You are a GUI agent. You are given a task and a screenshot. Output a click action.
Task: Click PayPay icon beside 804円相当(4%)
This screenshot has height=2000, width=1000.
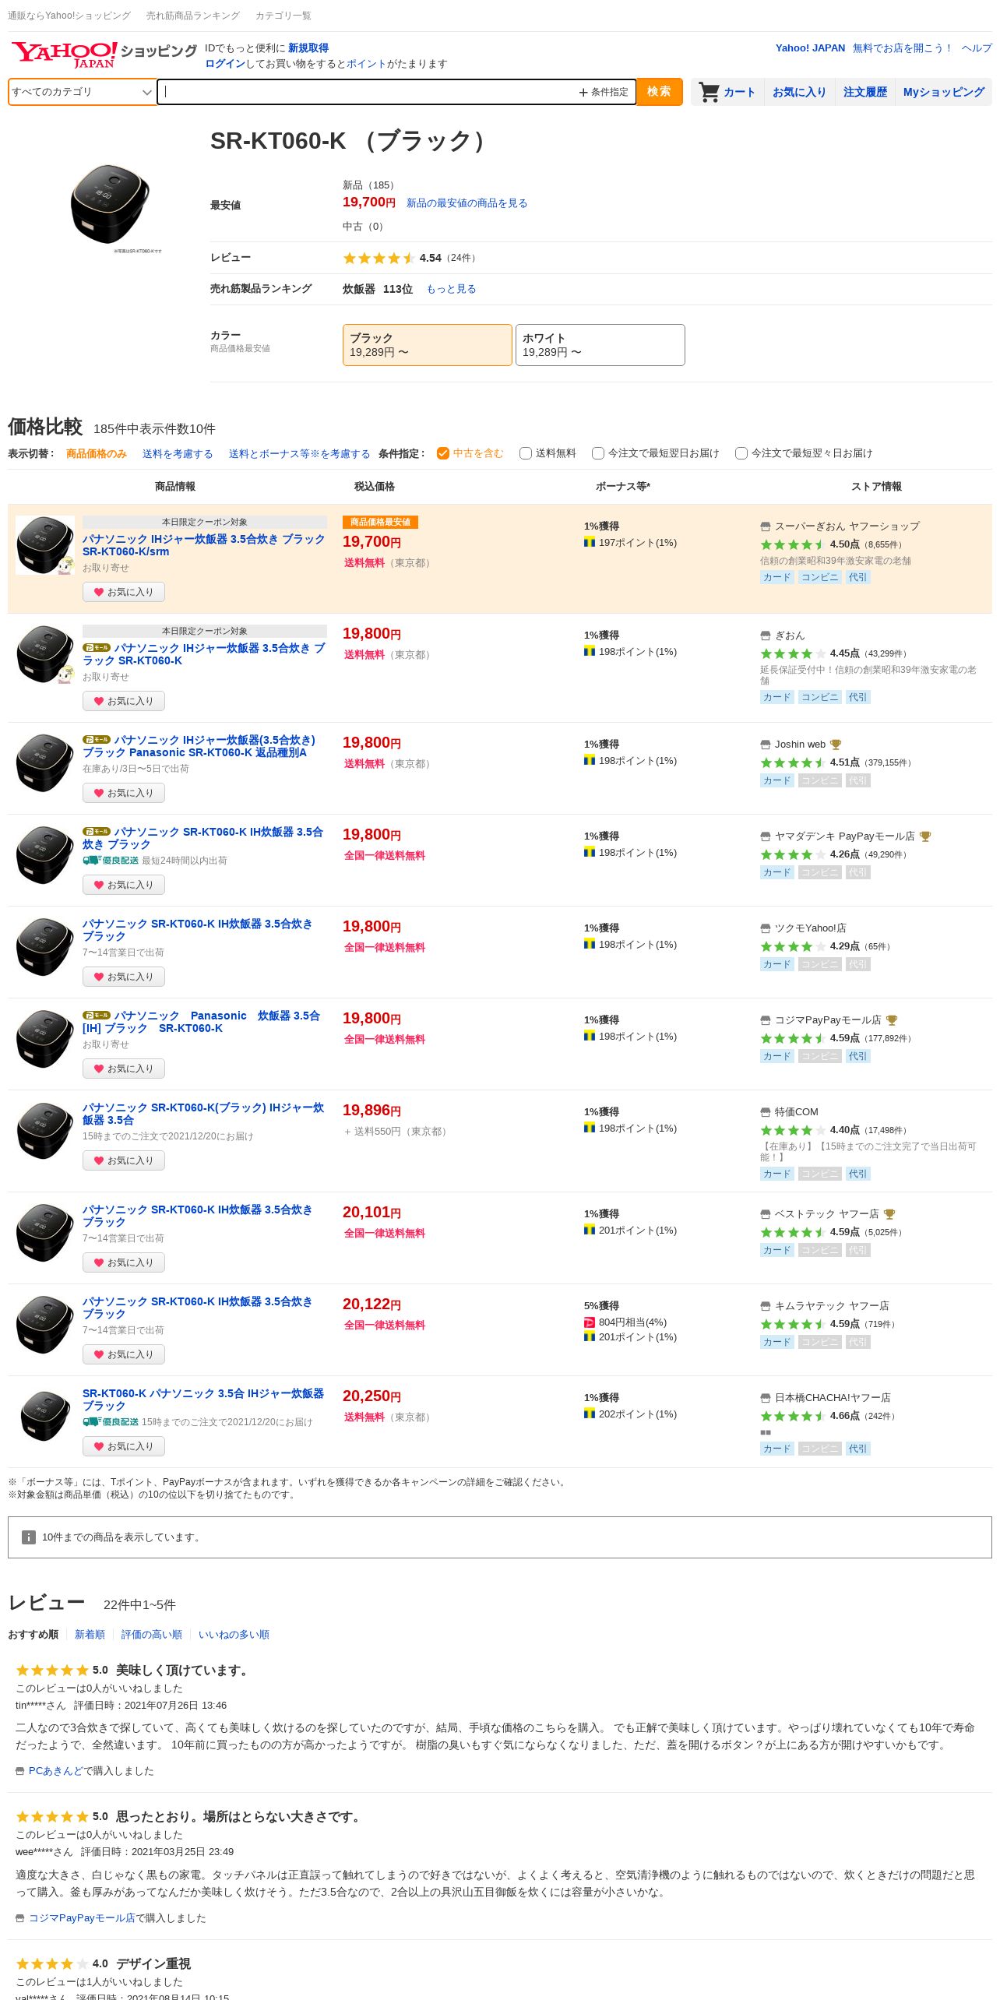(590, 1322)
